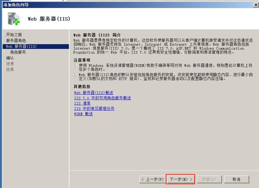The image size is (259, 188).
Task: Open the WSRM 概述 link
Action: click(84, 114)
